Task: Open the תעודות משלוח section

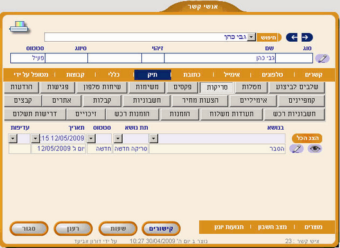Action: click(x=231, y=114)
